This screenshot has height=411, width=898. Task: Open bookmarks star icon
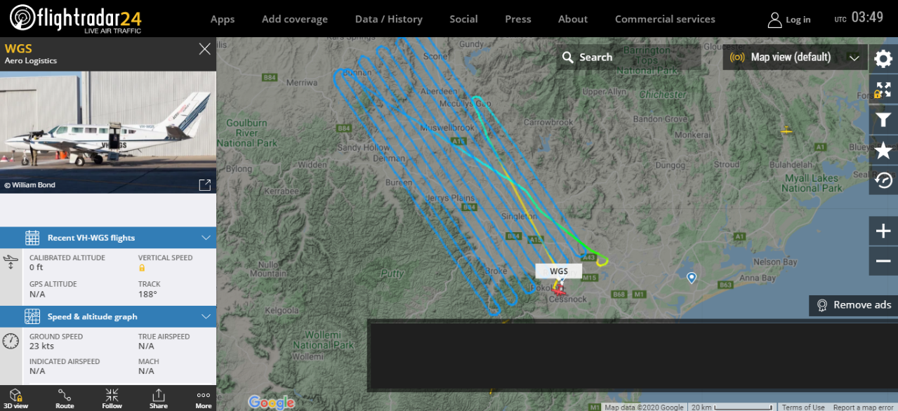tap(883, 151)
